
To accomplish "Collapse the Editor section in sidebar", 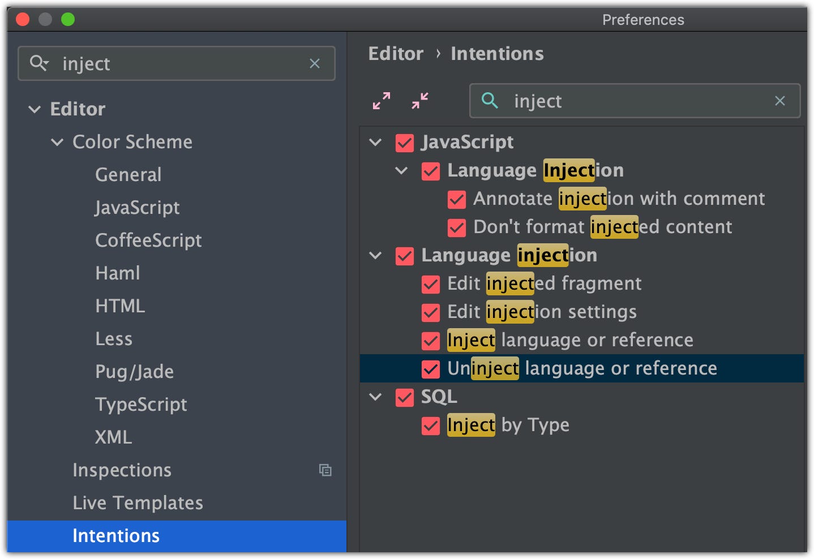I will pyautogui.click(x=35, y=109).
